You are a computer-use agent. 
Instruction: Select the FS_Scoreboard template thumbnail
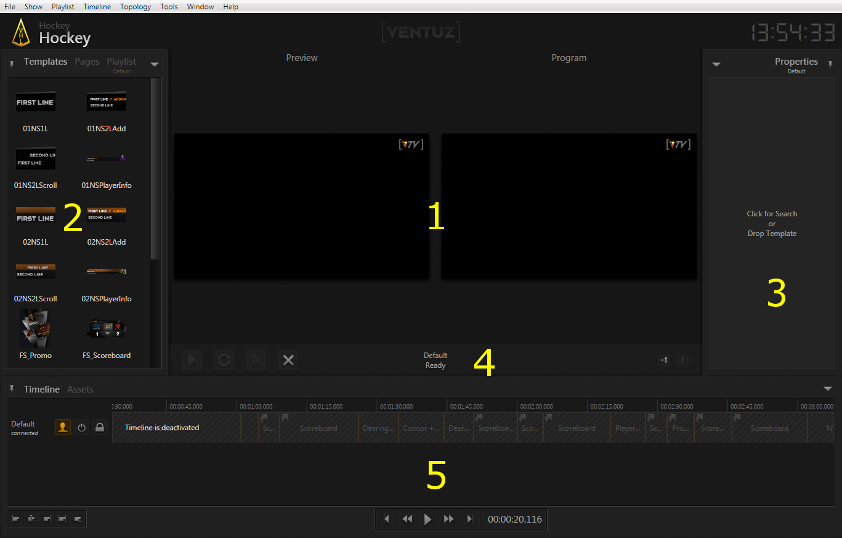coord(107,331)
